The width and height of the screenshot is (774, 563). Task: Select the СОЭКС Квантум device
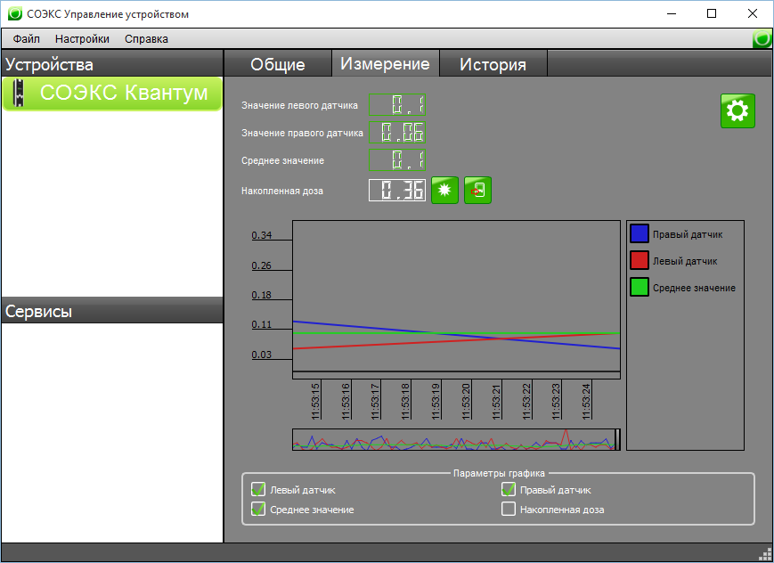point(112,94)
